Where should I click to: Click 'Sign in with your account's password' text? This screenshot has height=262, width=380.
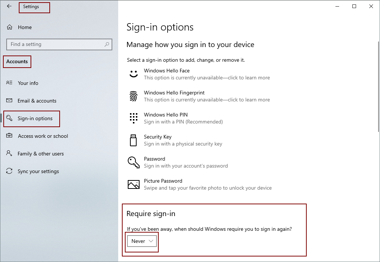(186, 166)
